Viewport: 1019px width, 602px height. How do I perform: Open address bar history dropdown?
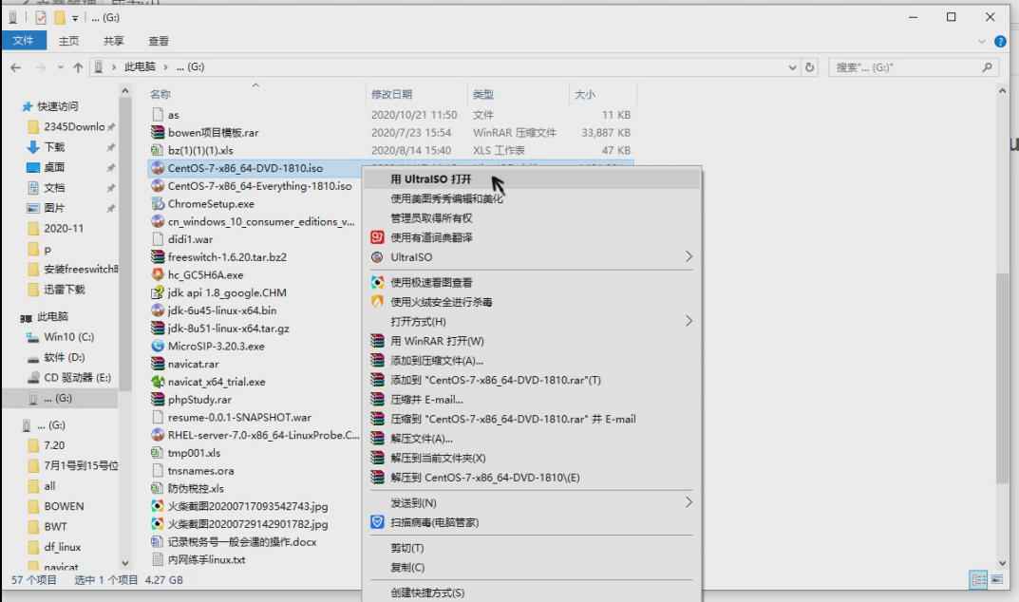coord(792,67)
